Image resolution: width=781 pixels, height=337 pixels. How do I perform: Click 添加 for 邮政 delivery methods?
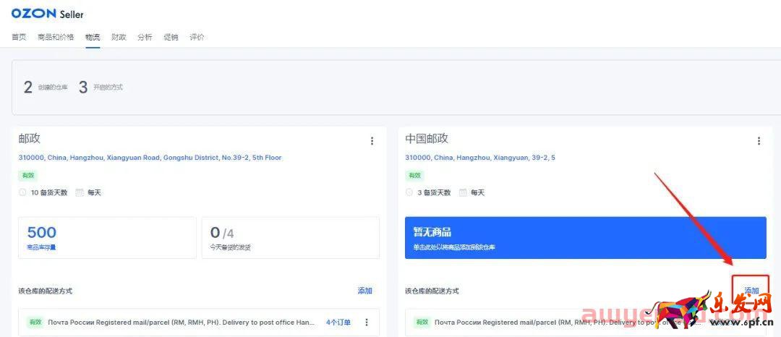pos(364,291)
